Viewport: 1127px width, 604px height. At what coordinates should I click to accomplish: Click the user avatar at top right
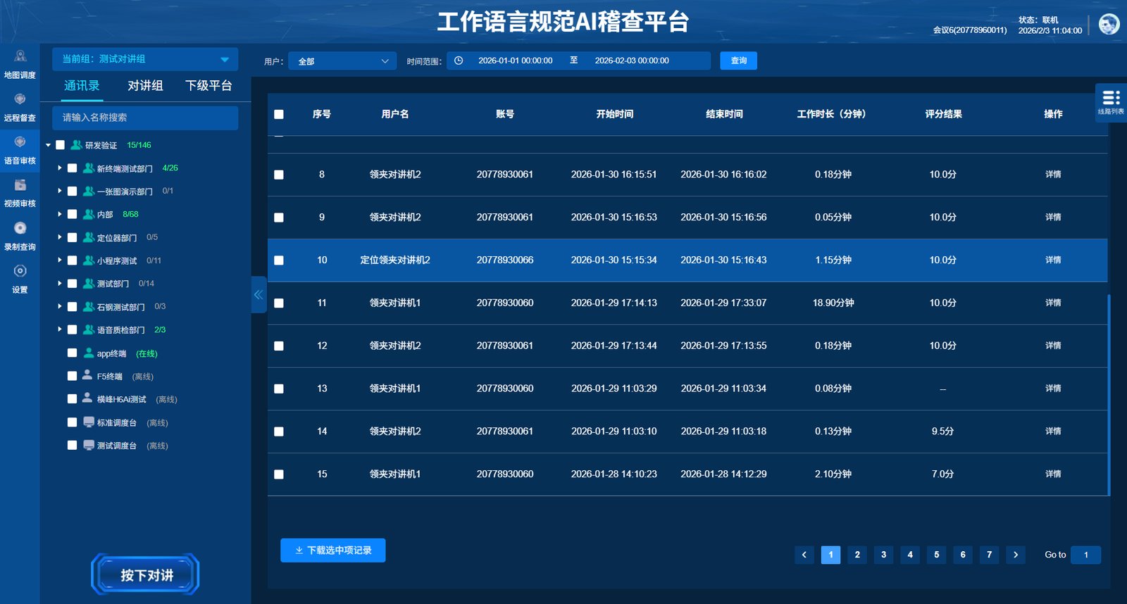coord(1109,24)
